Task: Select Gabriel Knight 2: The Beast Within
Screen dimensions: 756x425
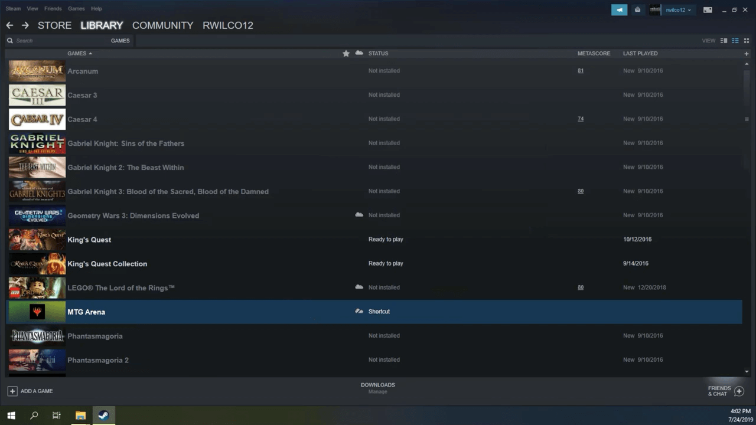Action: pos(374,167)
